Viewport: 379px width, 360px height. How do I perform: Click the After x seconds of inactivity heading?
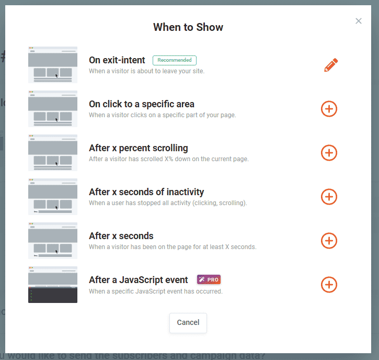point(146,192)
